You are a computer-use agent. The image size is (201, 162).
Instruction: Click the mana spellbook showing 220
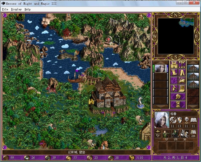(x=193, y=134)
